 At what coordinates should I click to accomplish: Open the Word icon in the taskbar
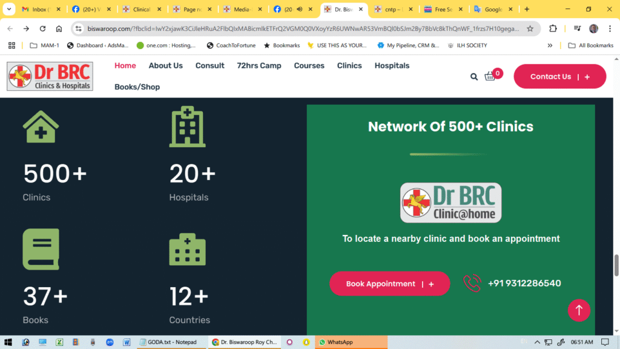coord(127,342)
